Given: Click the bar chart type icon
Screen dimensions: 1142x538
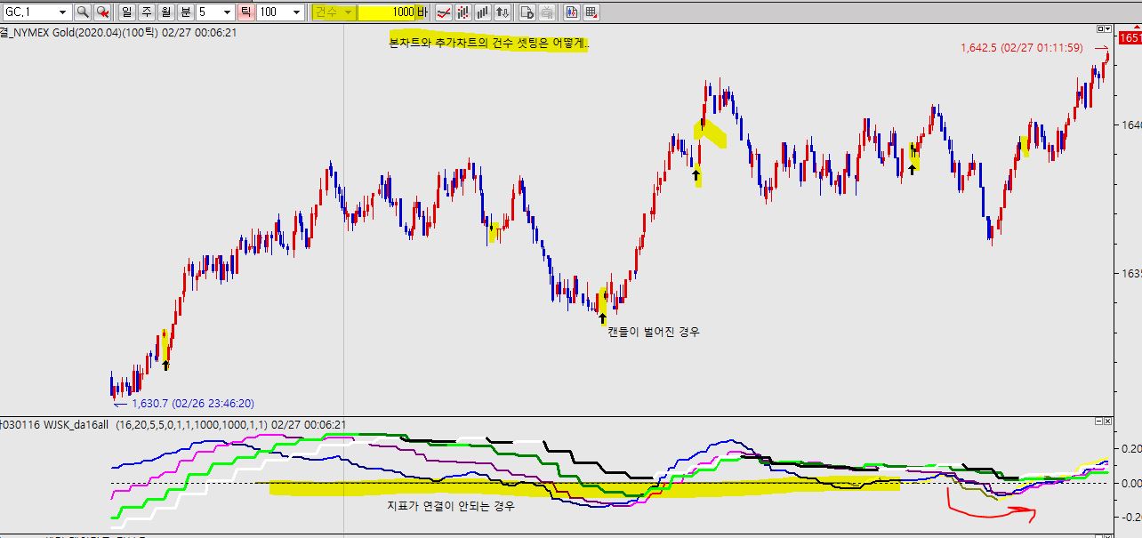Looking at the screenshot, I should [x=482, y=12].
